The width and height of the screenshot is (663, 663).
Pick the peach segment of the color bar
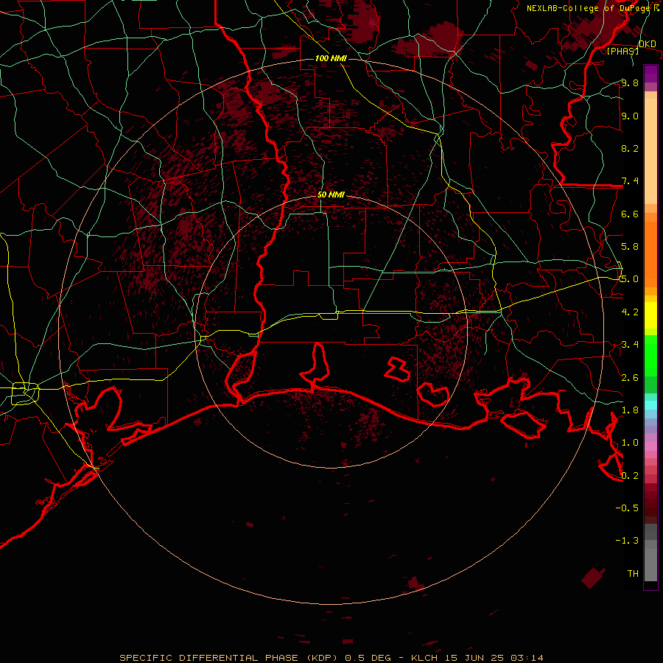[650, 151]
